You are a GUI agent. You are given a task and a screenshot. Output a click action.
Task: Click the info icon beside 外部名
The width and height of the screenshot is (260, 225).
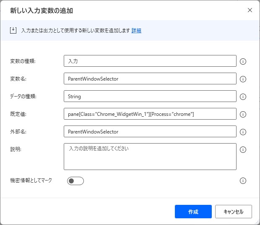click(x=243, y=132)
